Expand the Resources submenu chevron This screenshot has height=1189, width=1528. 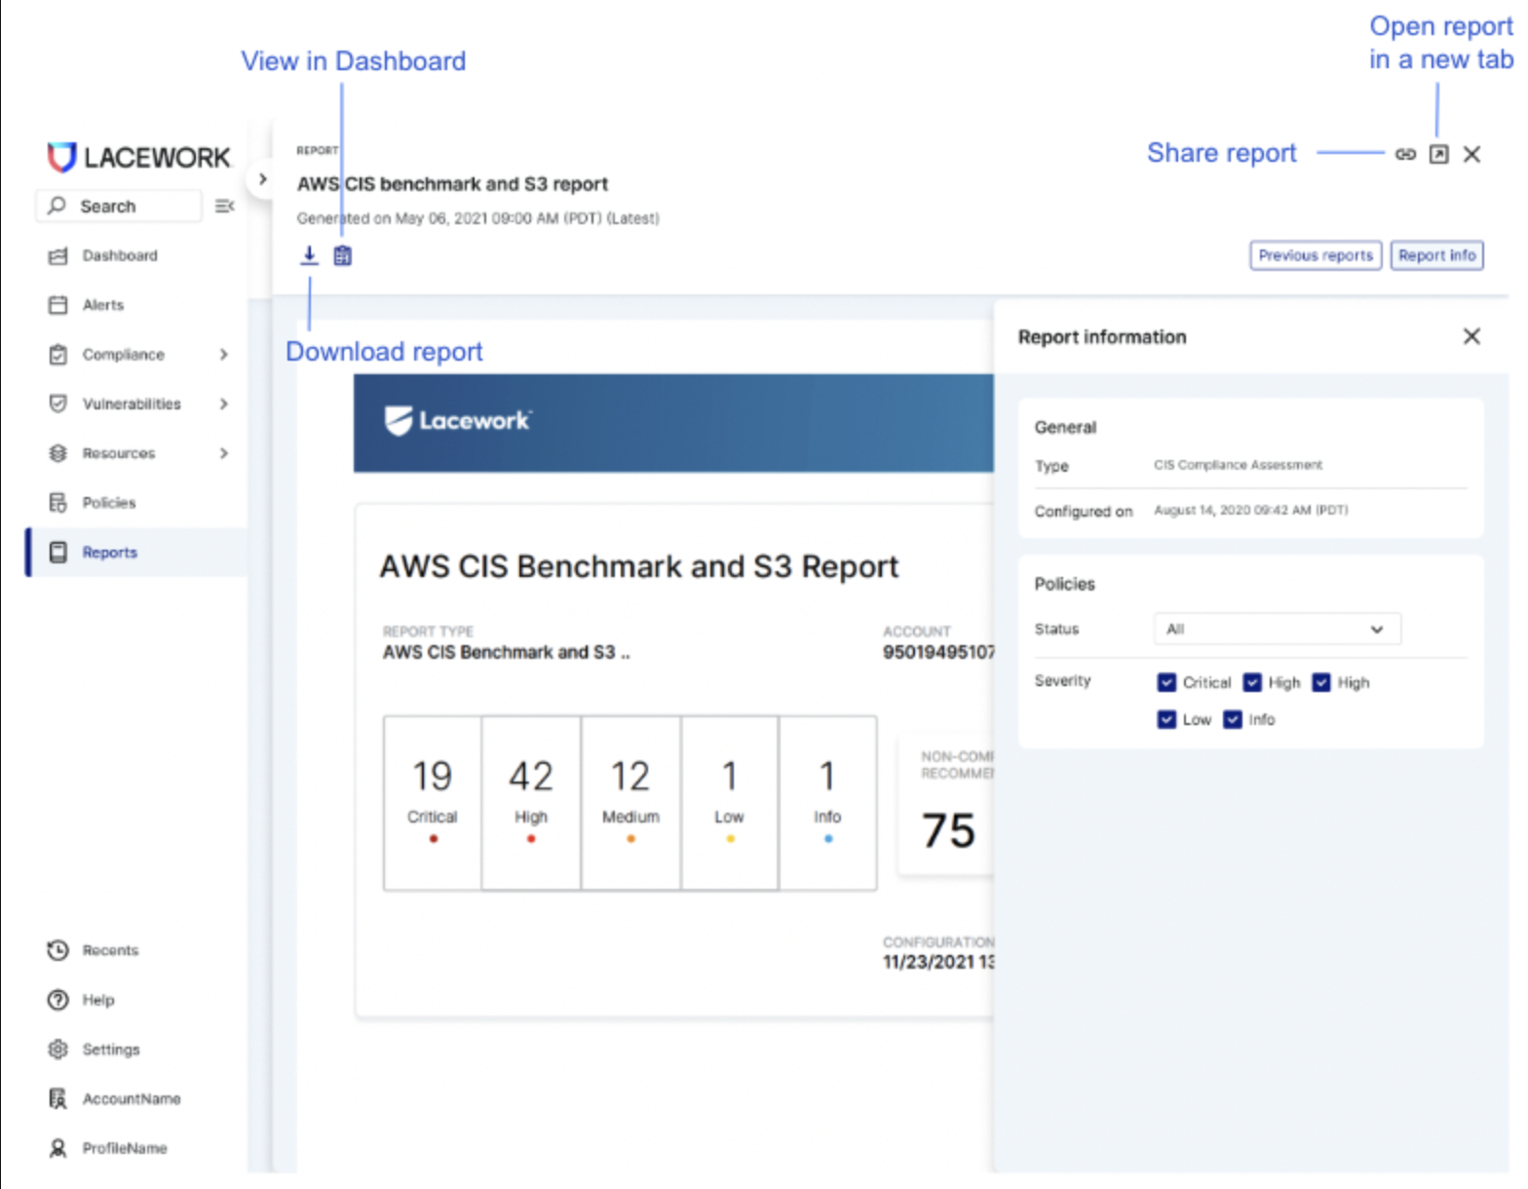(x=224, y=453)
